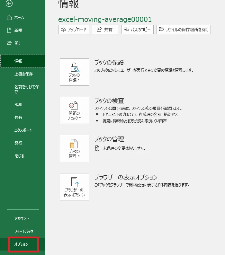Click the back arrow icon

(x=9, y=4)
